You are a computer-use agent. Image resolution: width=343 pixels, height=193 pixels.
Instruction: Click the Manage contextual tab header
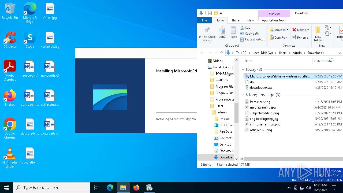(274, 13)
